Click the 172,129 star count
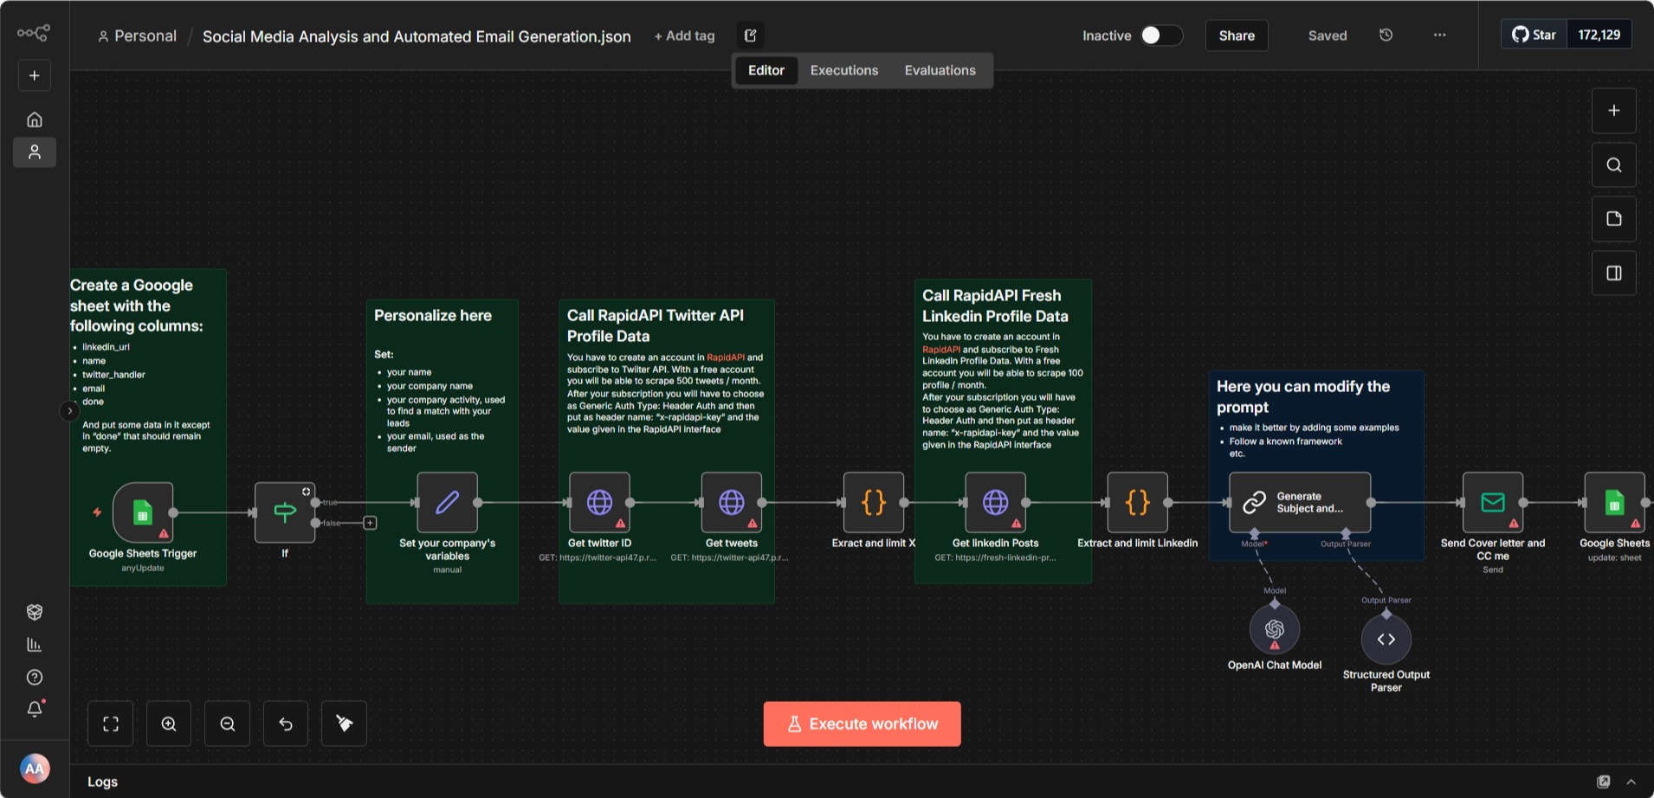1654x798 pixels. pos(1599,35)
